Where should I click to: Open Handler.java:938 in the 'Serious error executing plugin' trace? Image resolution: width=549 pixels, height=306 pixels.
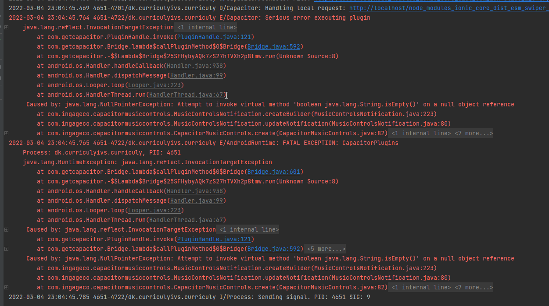click(195, 66)
